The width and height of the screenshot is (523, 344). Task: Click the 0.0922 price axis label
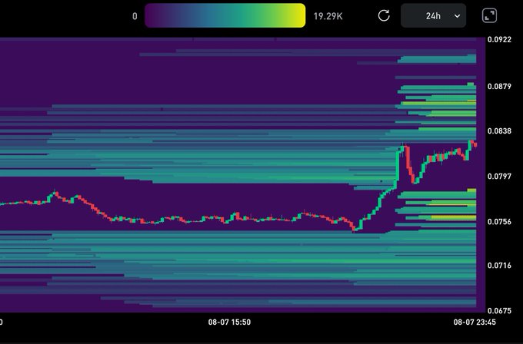click(499, 40)
